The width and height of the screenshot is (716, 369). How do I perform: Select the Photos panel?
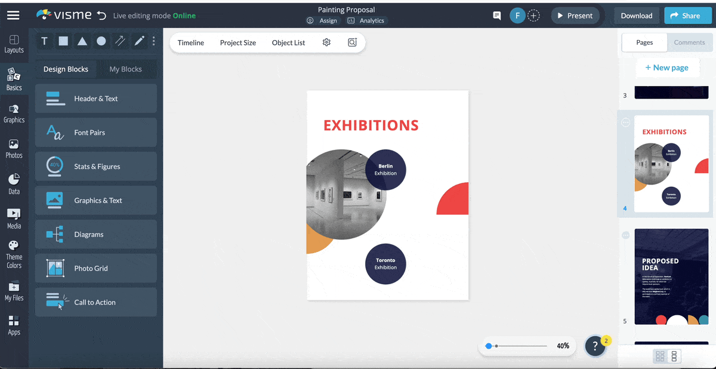[14, 147]
